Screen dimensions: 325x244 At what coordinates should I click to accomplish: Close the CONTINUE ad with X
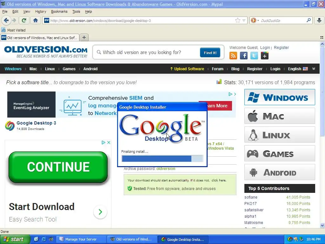pos(109,143)
